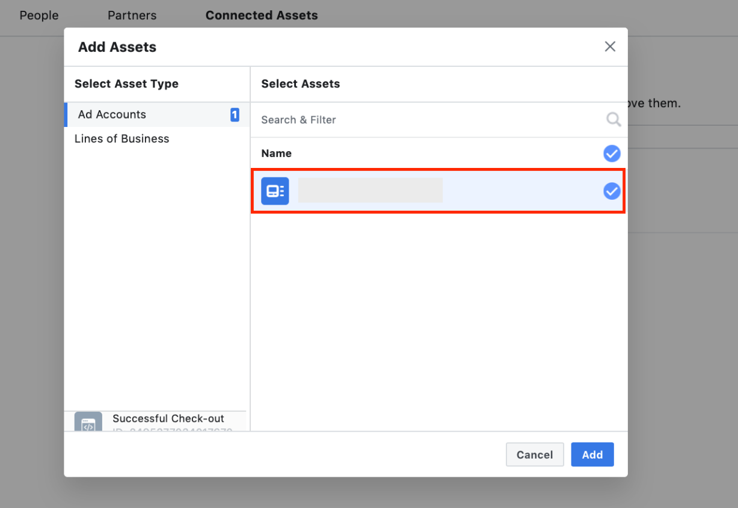Screen dimensions: 738x508
Task: Deselect the ad account row checkmark
Action: 612,191
